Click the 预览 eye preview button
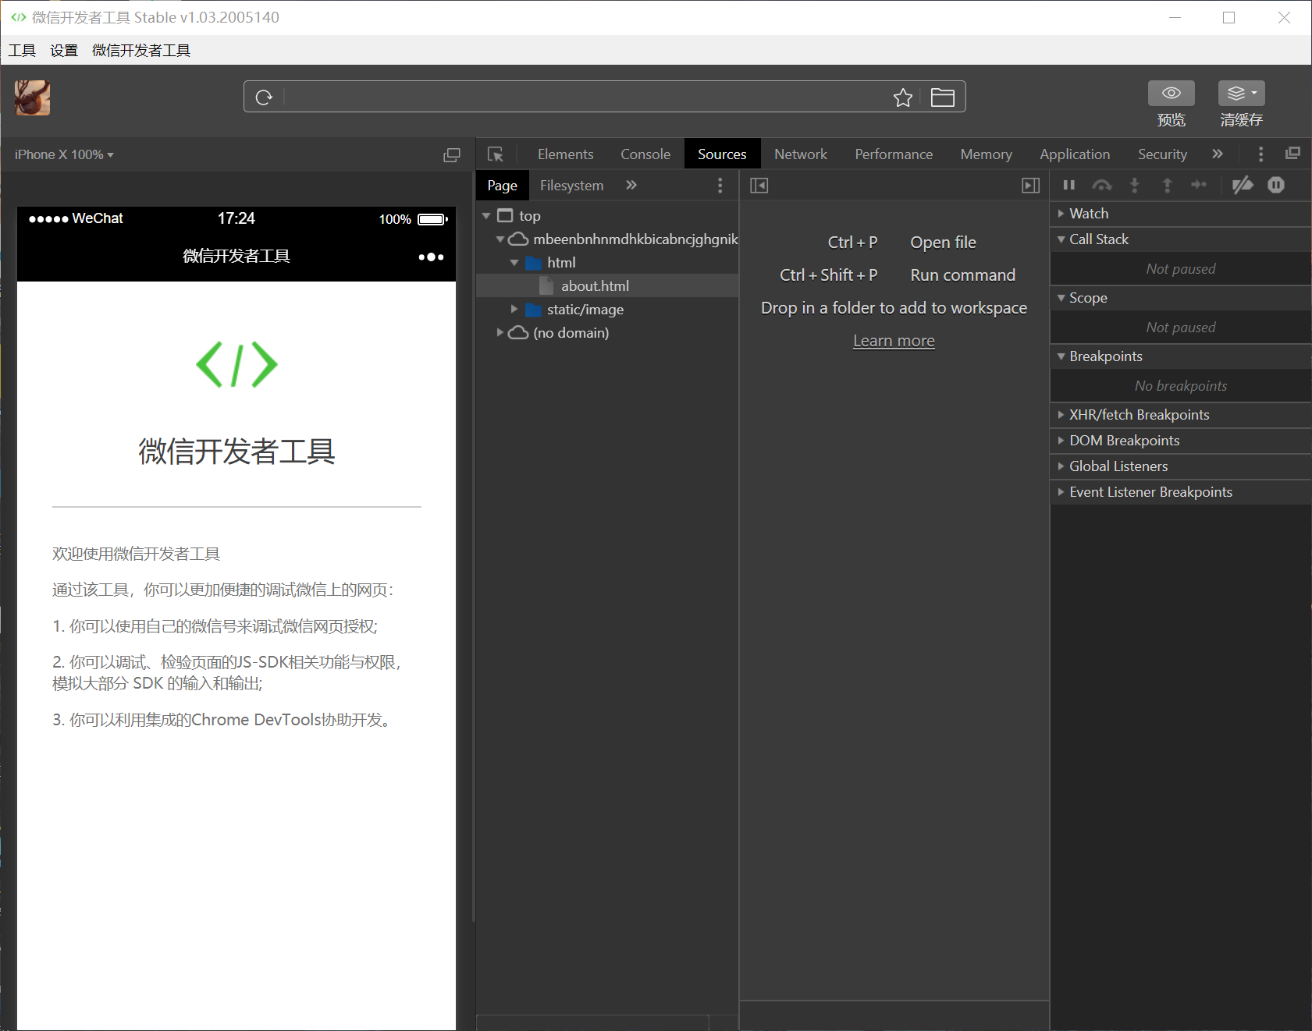The width and height of the screenshot is (1312, 1031). click(x=1171, y=93)
